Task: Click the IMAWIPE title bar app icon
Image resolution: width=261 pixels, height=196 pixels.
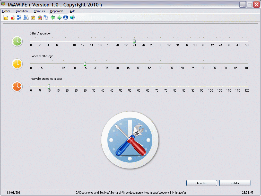Action: [3, 4]
